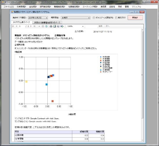Open the ファイル(F) menu

[x=9, y=7]
